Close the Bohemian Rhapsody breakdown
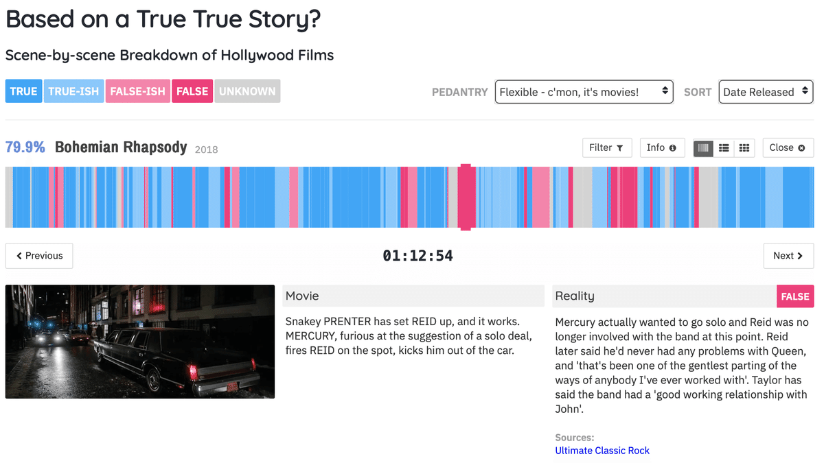824x463 pixels. tap(788, 147)
